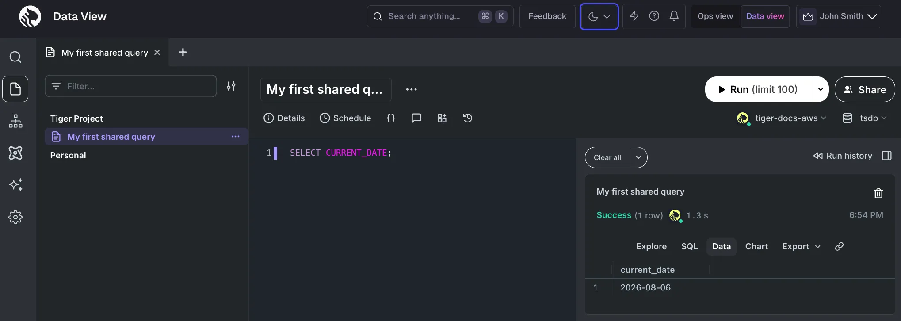
Task: Open the query title three-dot menu
Action: pos(412,89)
